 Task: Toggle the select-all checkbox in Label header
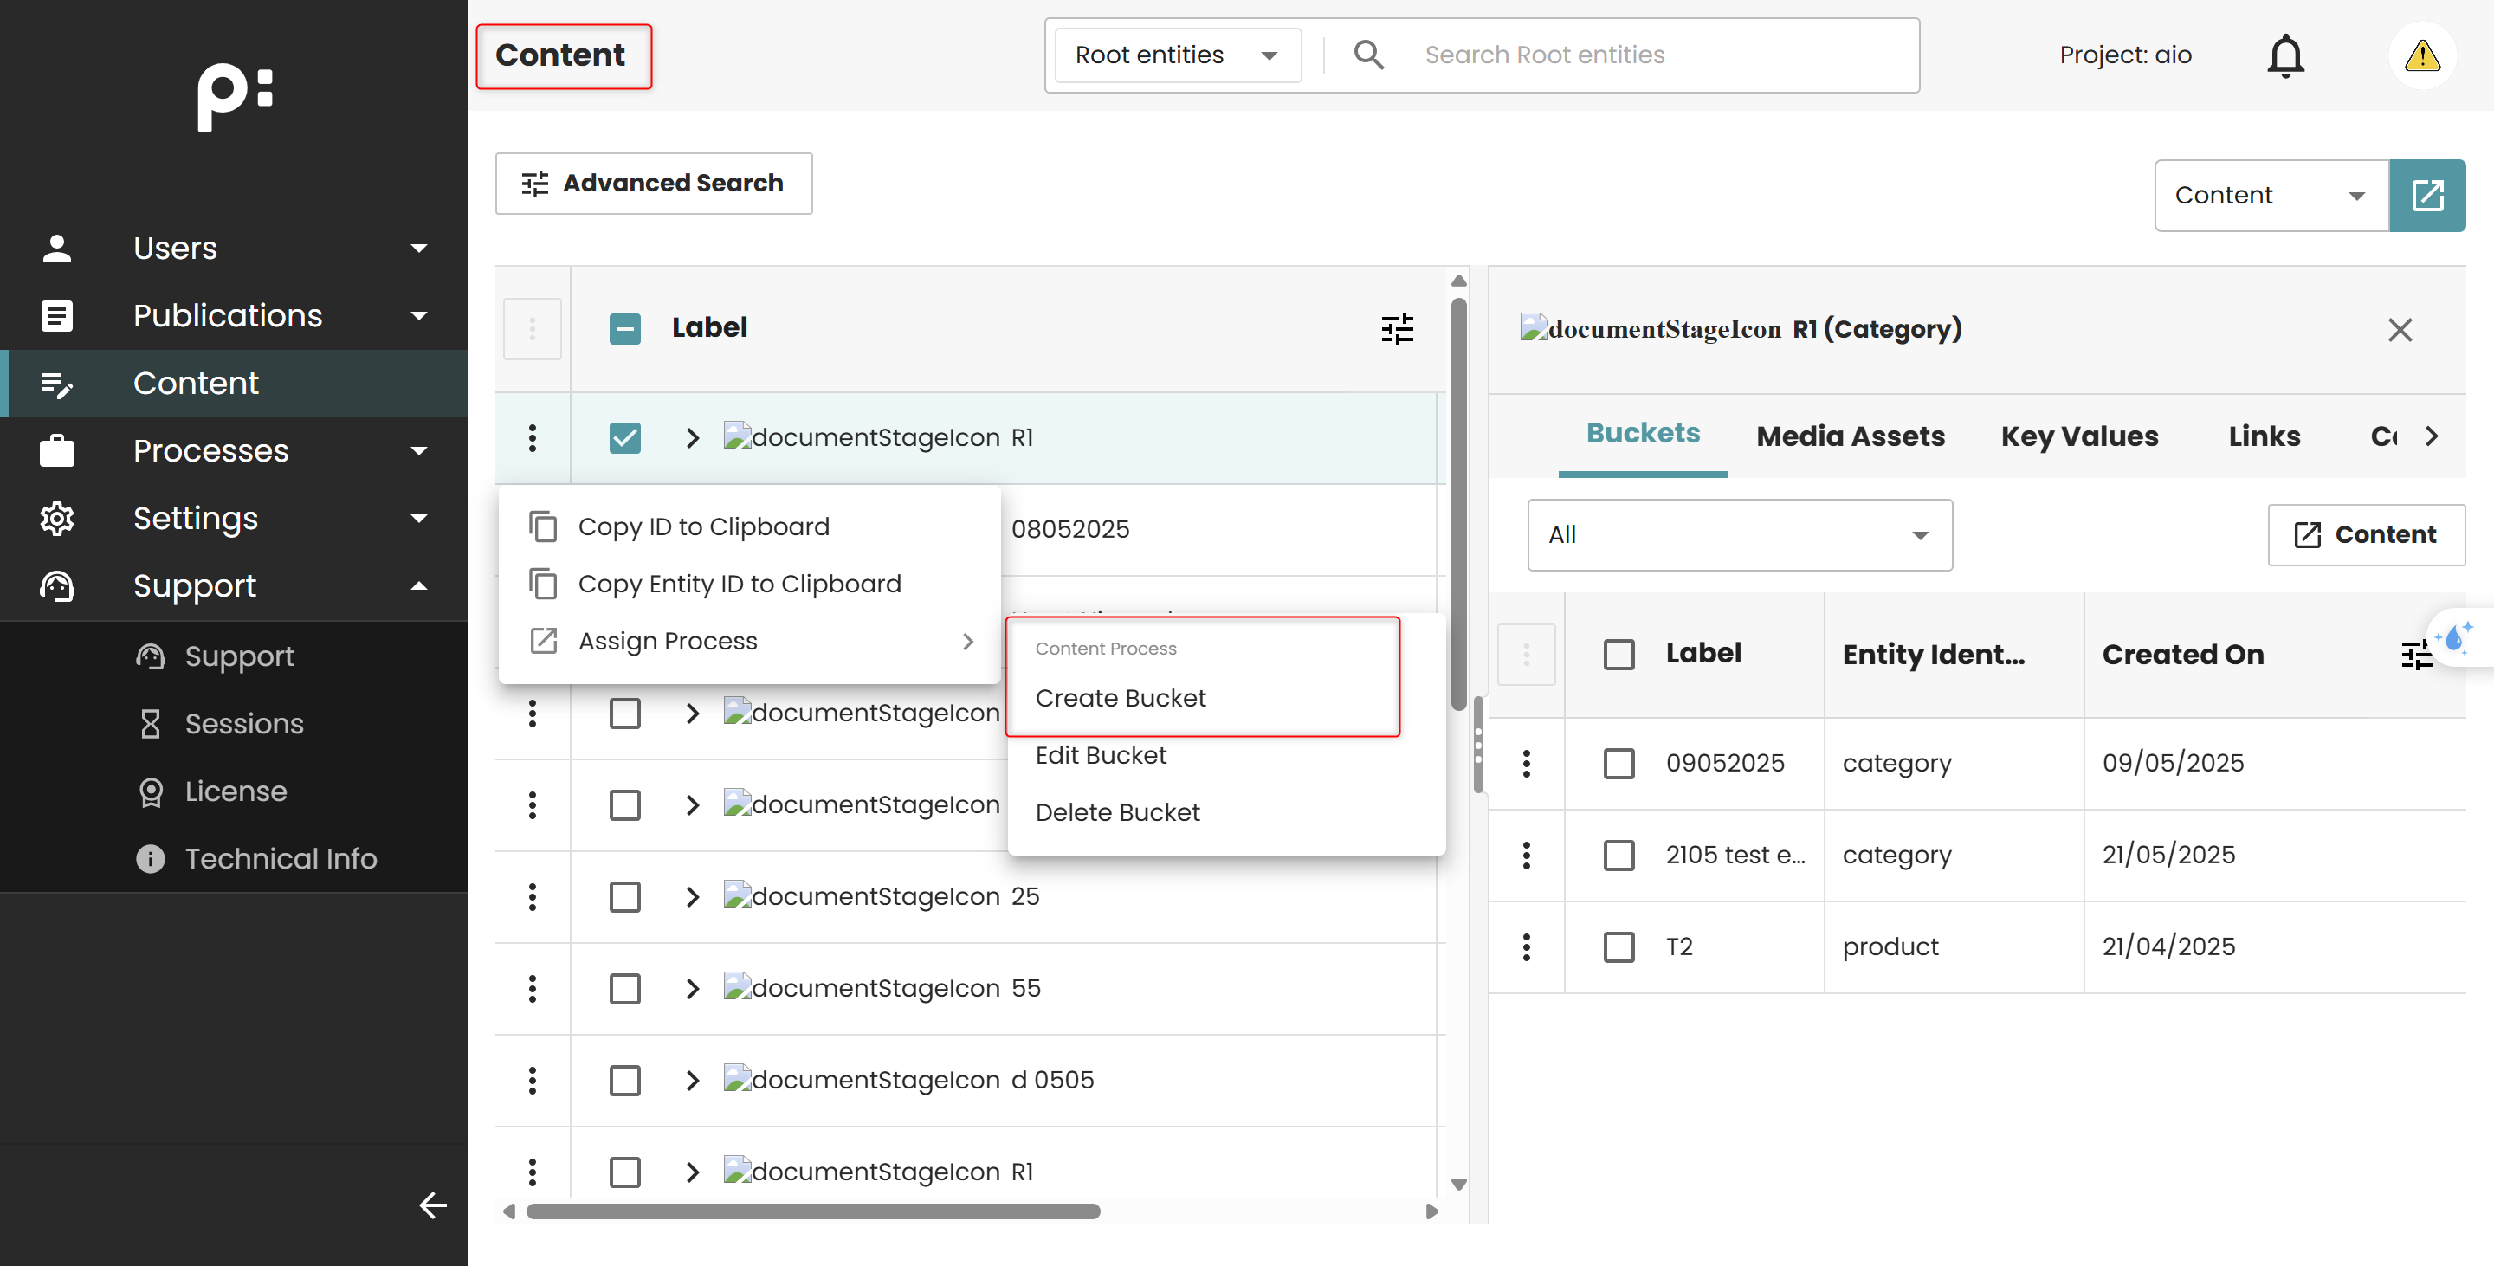[x=625, y=328]
